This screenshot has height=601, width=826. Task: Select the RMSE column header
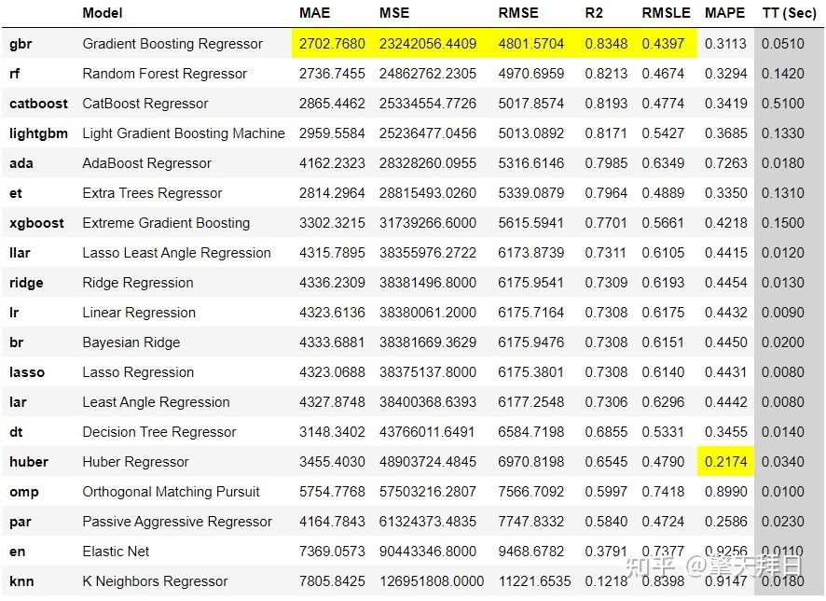click(x=518, y=13)
